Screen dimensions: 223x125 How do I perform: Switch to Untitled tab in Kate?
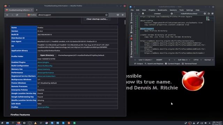(157, 14)
